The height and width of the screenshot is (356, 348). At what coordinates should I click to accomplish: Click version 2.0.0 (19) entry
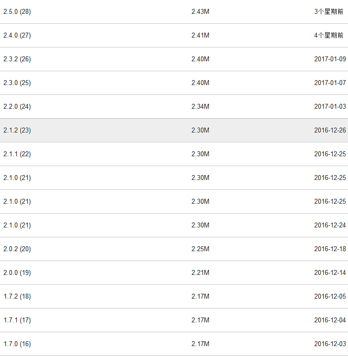click(x=17, y=272)
